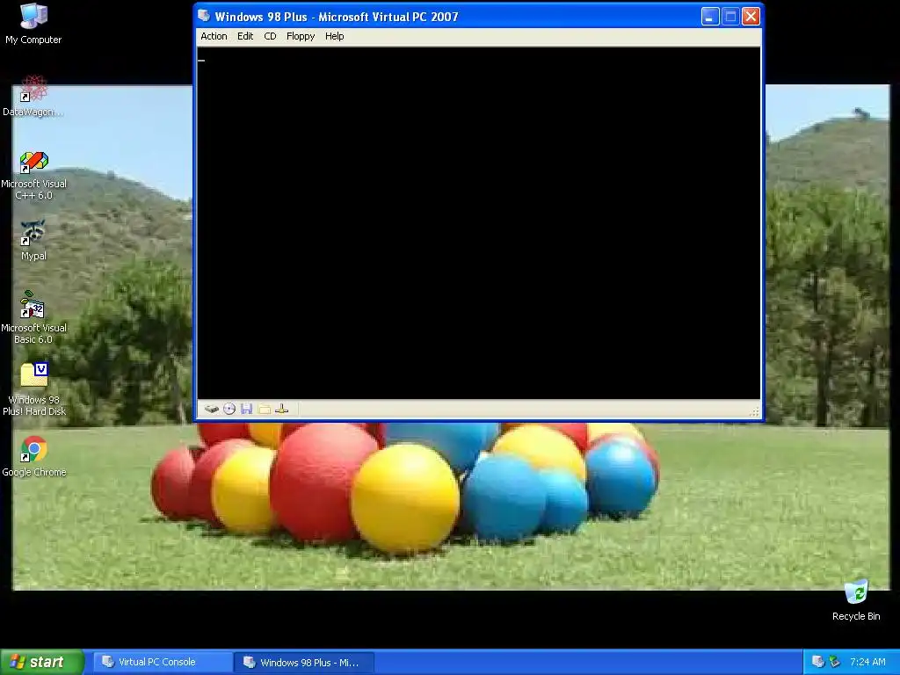Open the Help menu

334,36
